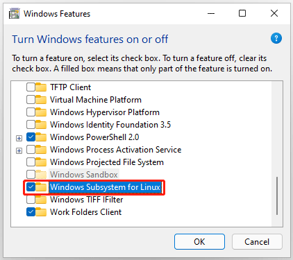Enable the Virtual Machine Platform checkbox
Screen dimensions: 293x260
coord(31,100)
